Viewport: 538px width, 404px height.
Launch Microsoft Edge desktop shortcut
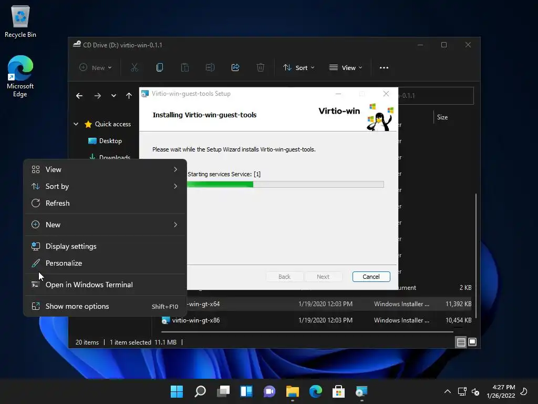[20, 76]
